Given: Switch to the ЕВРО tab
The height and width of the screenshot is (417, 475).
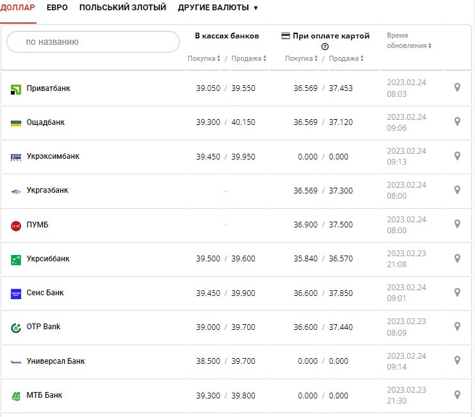Looking at the screenshot, I should (57, 8).
